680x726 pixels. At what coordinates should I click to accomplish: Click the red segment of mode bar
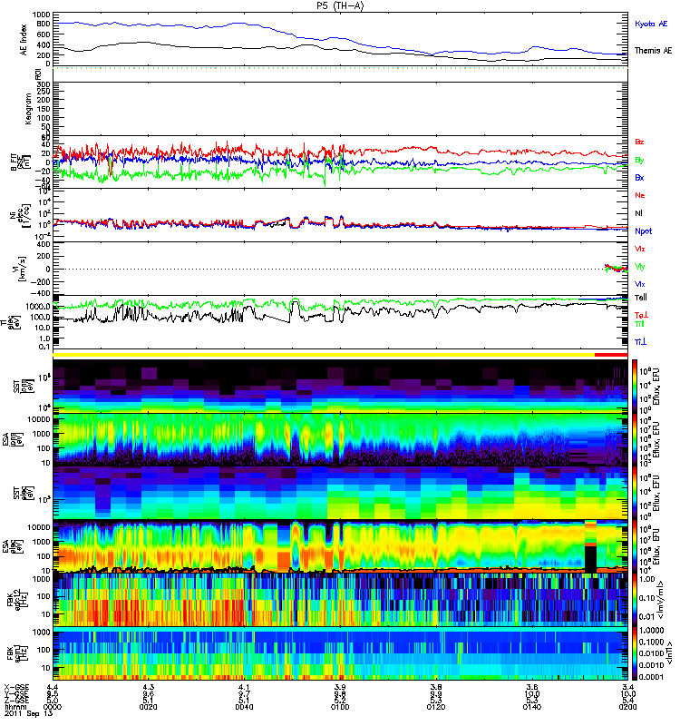tap(610, 355)
